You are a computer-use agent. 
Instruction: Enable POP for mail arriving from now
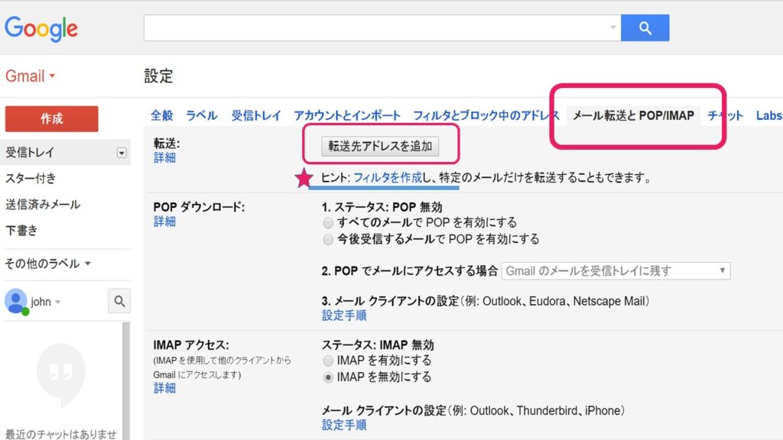(x=328, y=239)
